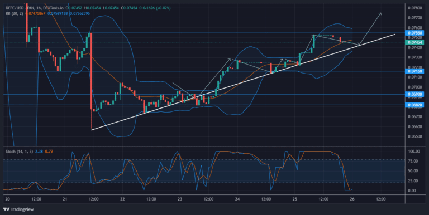Click the date 24 on time axis
The image size is (429, 215).
click(237, 199)
